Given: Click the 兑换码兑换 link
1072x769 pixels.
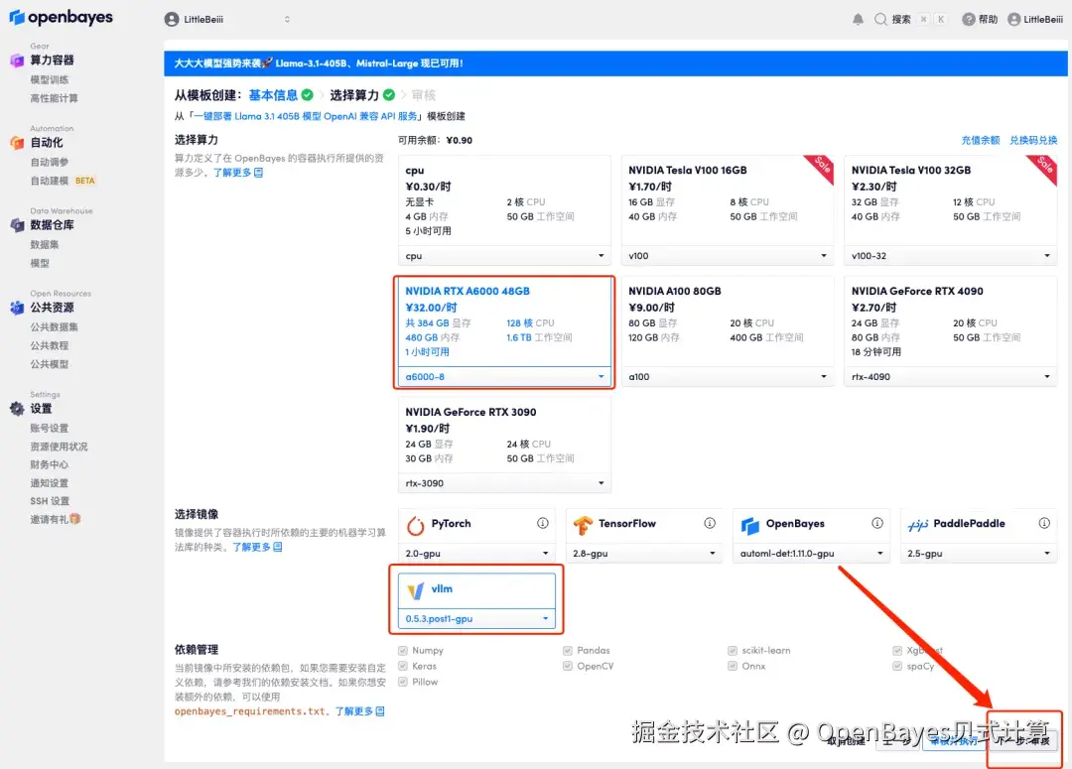Looking at the screenshot, I should pos(1033,140).
